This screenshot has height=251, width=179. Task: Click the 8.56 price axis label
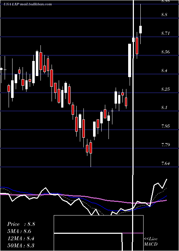(x=165, y=52)
